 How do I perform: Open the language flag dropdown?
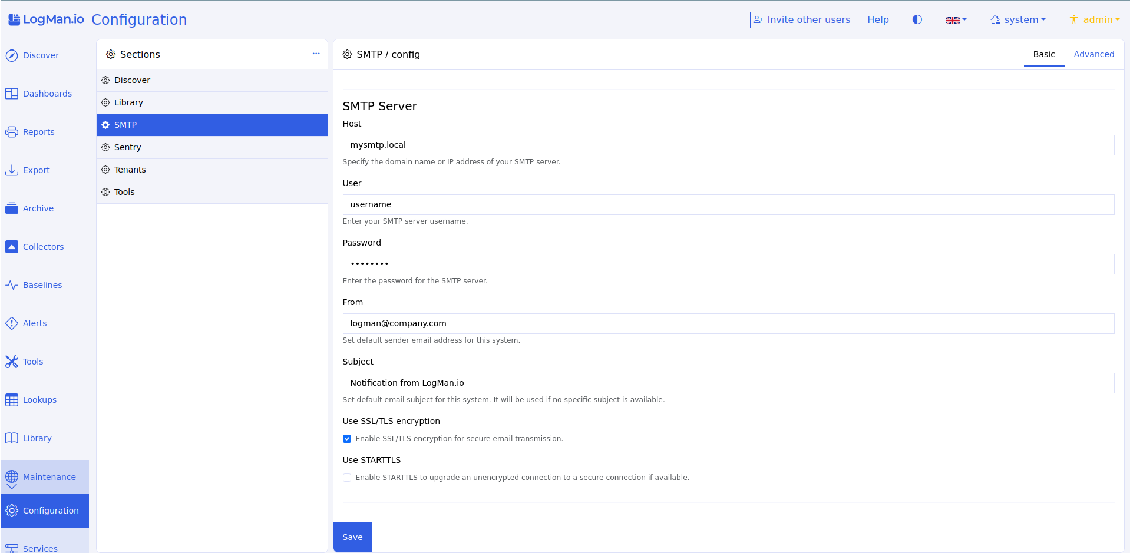click(x=956, y=20)
